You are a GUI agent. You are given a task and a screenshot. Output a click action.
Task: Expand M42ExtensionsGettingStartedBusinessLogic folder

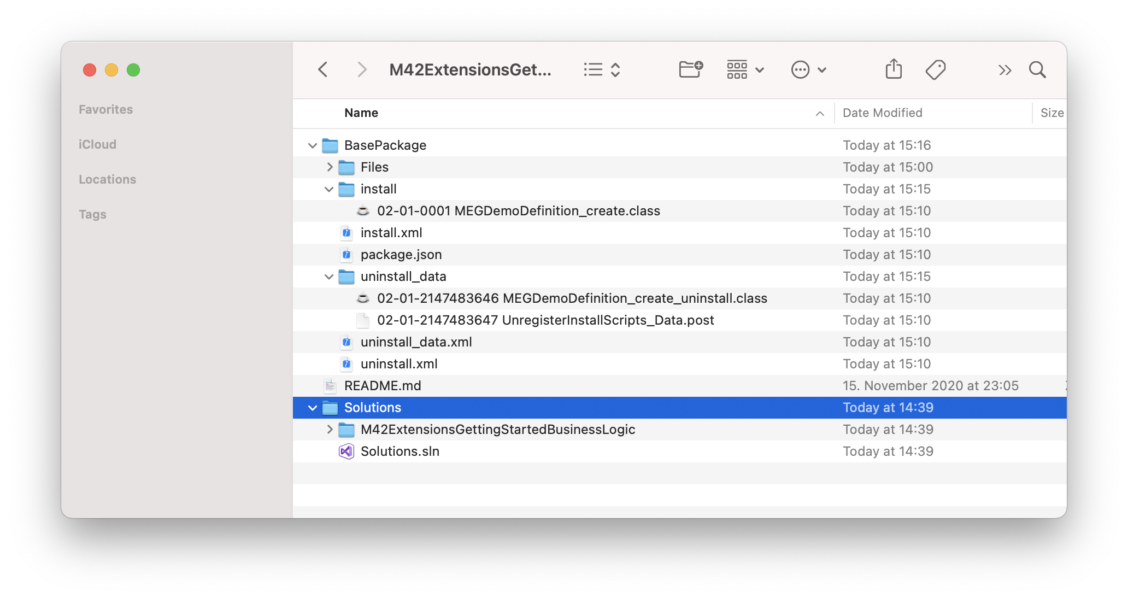[x=329, y=430]
